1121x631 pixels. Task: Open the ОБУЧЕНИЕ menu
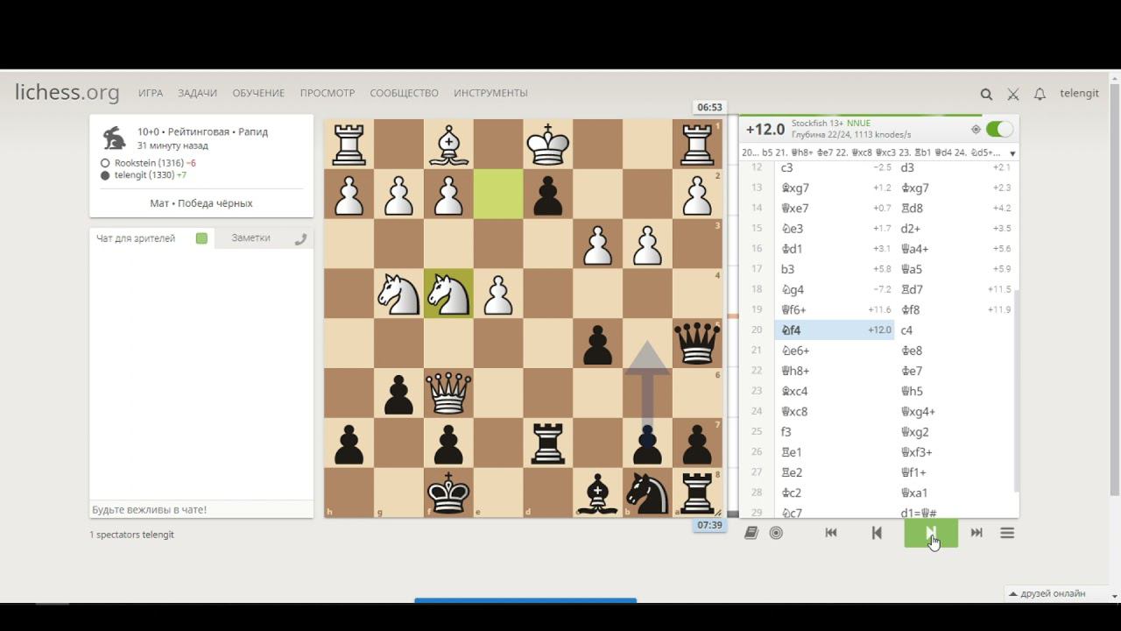coord(258,93)
